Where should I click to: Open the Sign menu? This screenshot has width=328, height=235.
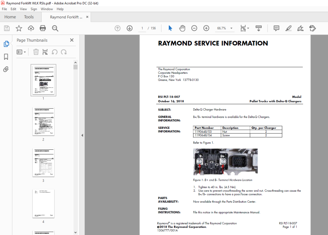pos(34,9)
